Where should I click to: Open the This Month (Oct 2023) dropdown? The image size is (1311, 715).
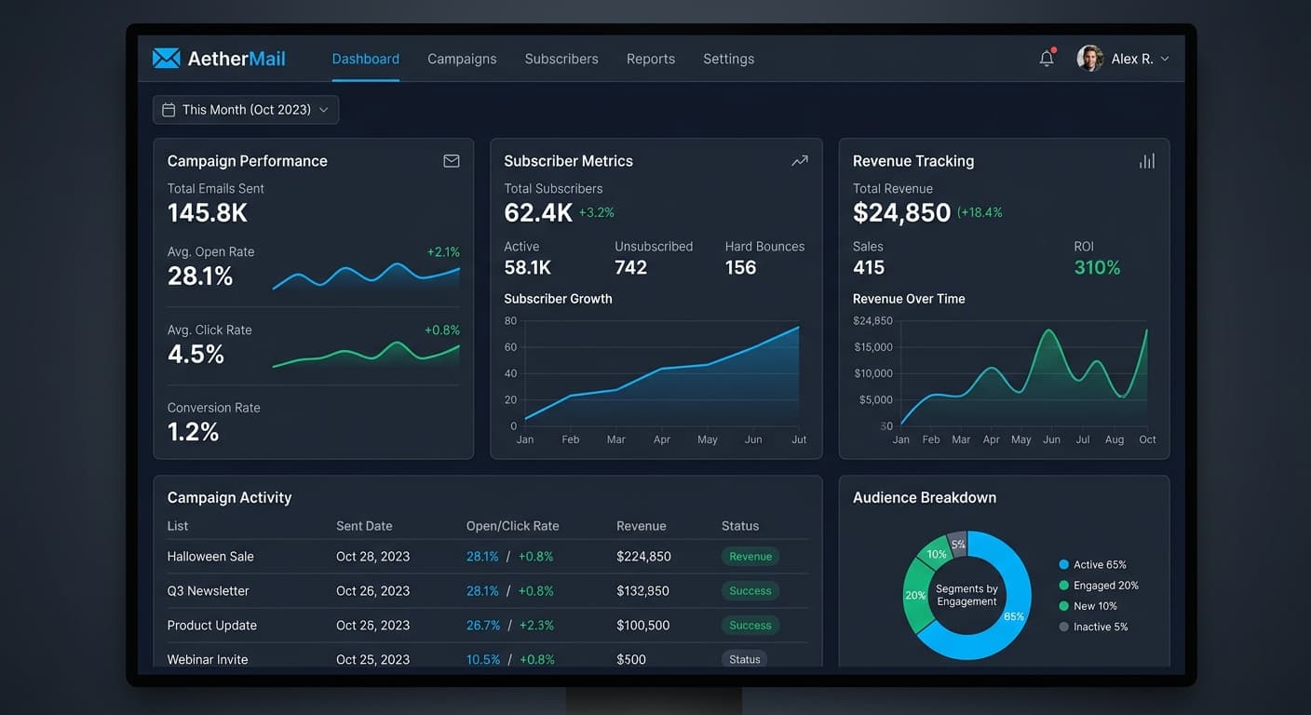pos(245,109)
